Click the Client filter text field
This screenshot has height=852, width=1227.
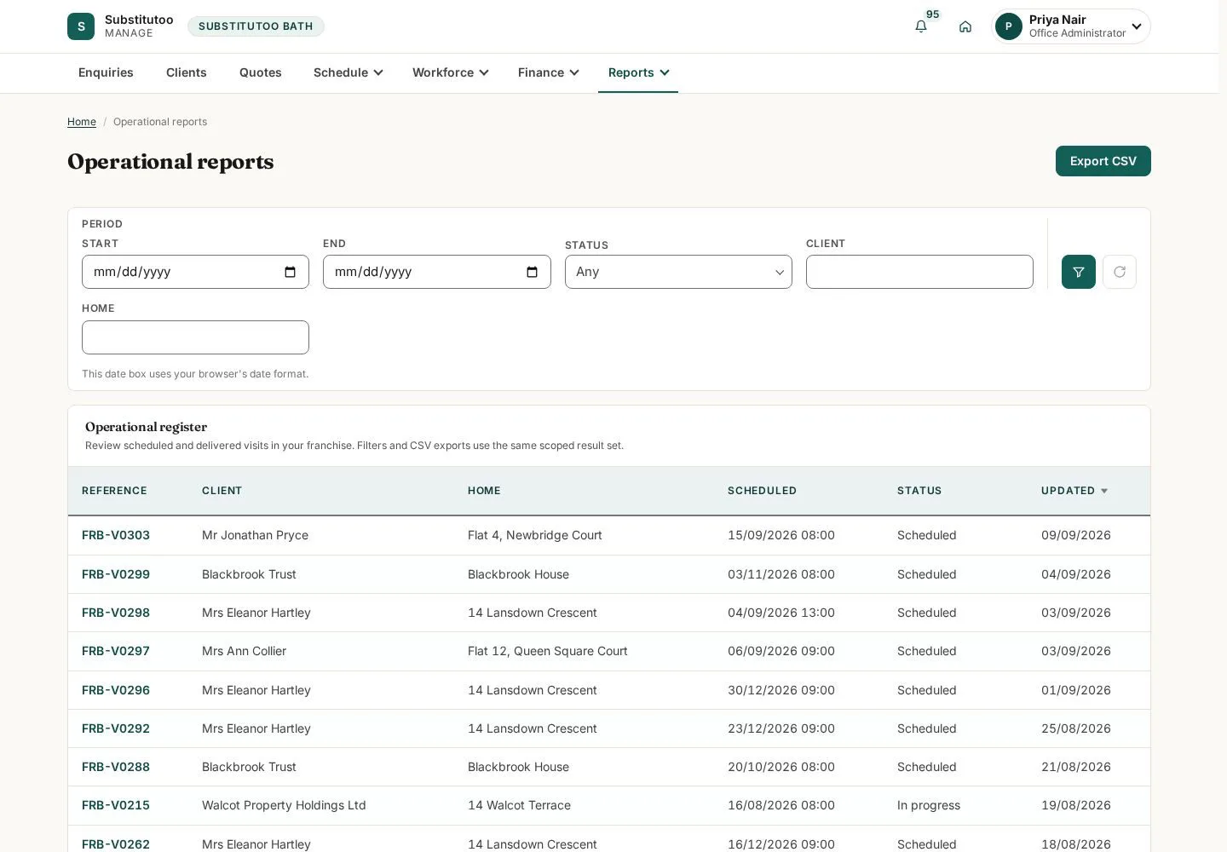(919, 272)
